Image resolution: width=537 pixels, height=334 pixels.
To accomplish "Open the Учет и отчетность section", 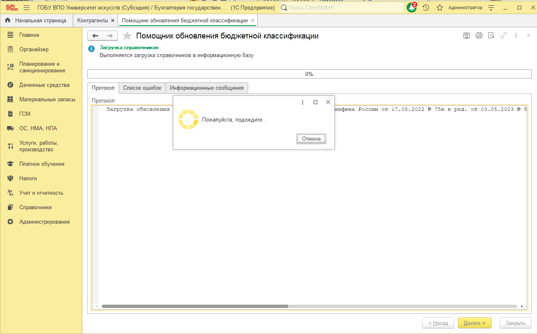I will (x=41, y=193).
